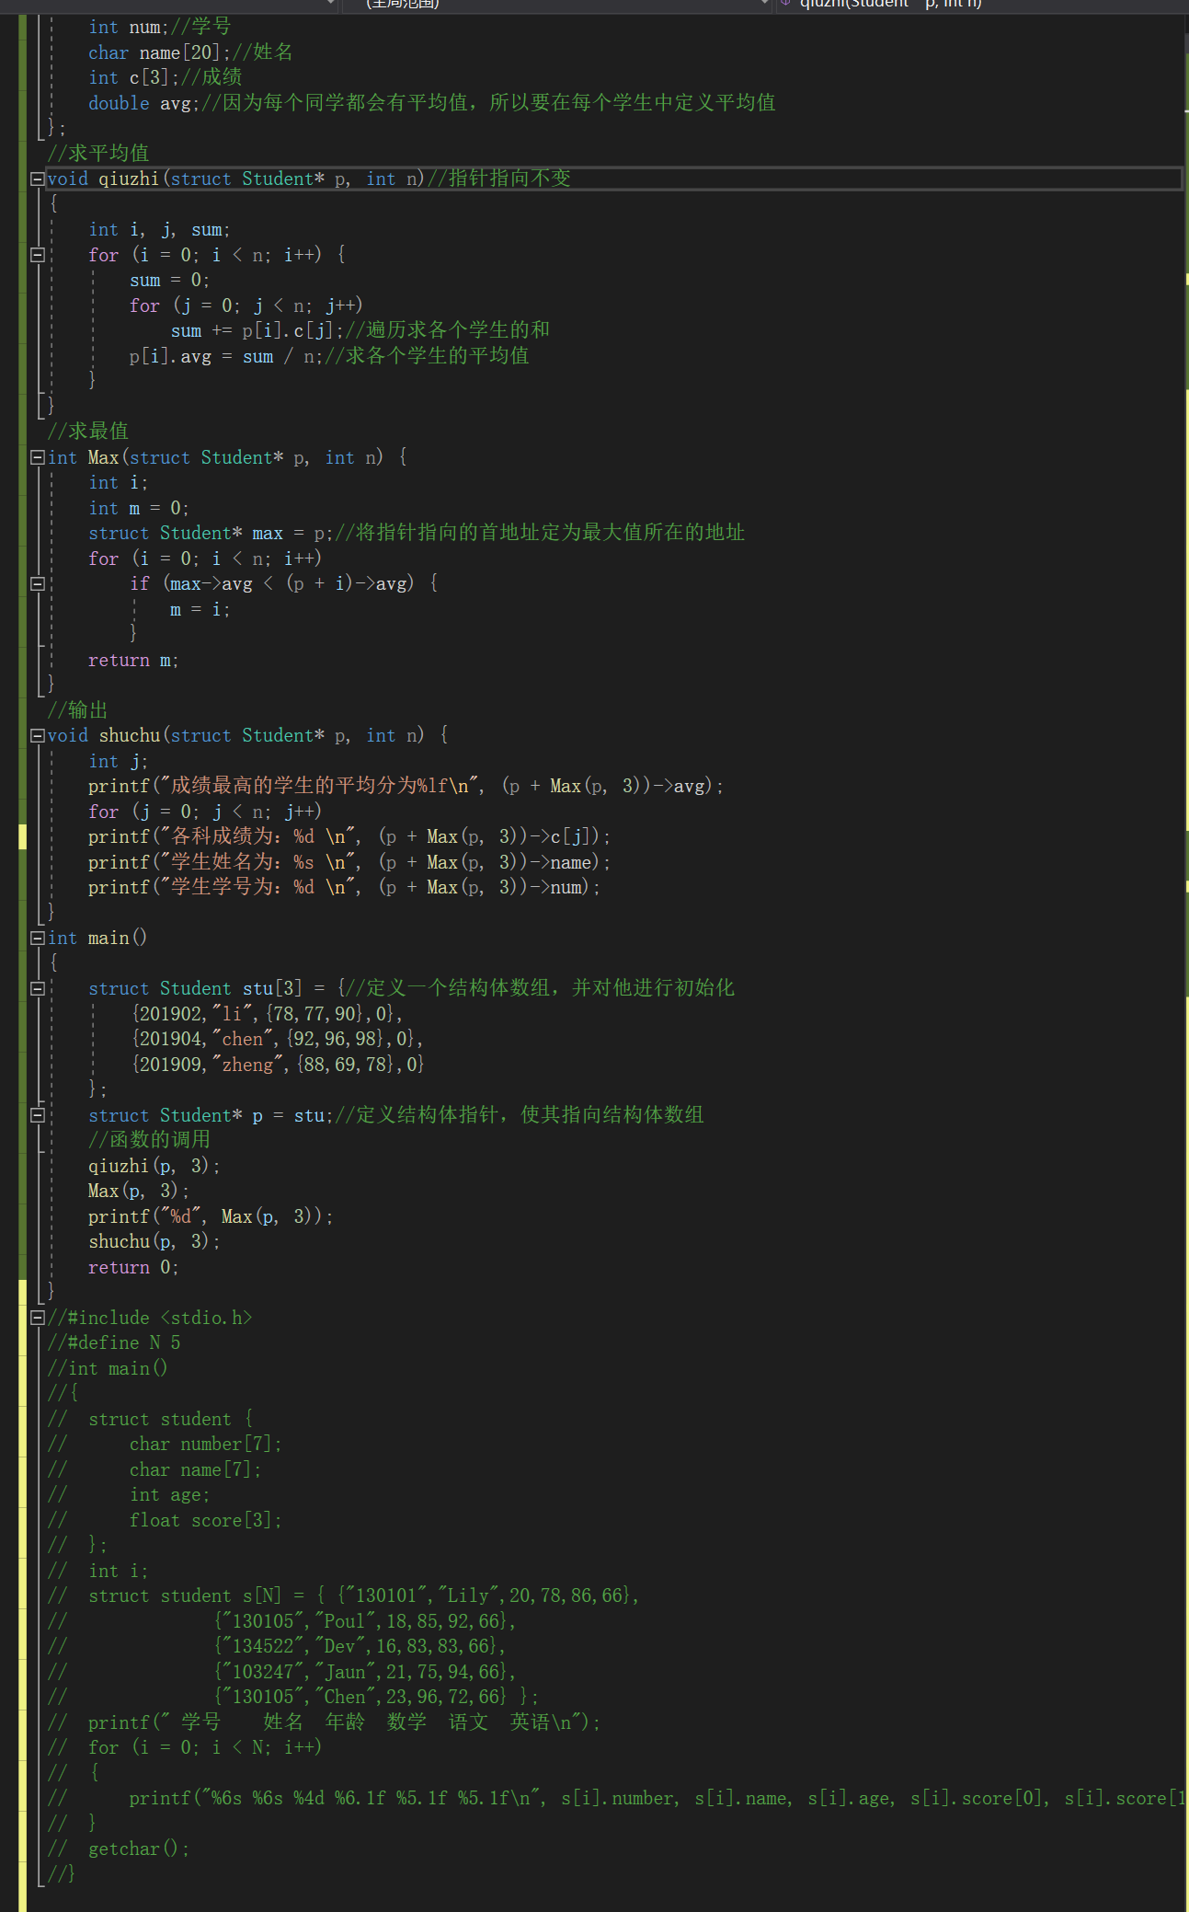This screenshot has height=1912, width=1189.
Task: Collapse the block at struct Student* p = stu
Action: coord(37,1115)
